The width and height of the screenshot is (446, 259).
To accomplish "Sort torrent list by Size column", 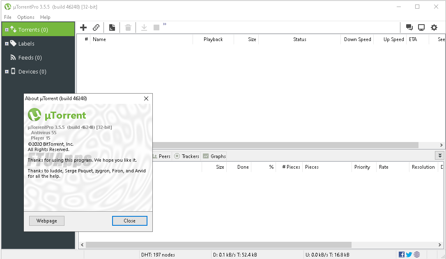I will pos(246,39).
